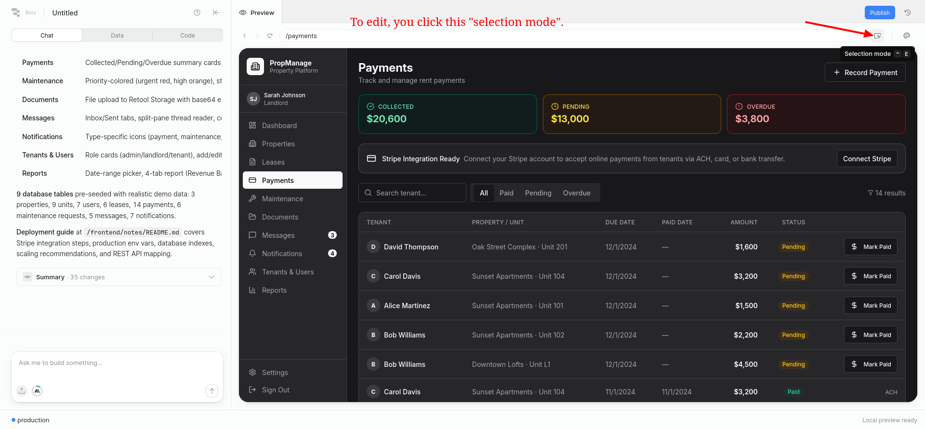Click the magnifier icon in search box
This screenshot has height=429, width=925.
click(368, 193)
